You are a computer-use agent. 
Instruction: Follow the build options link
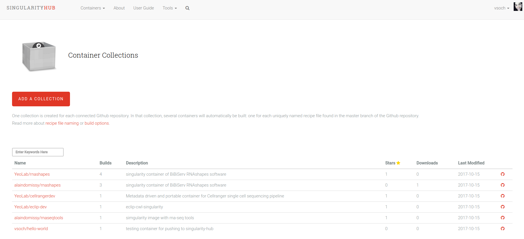(97, 123)
